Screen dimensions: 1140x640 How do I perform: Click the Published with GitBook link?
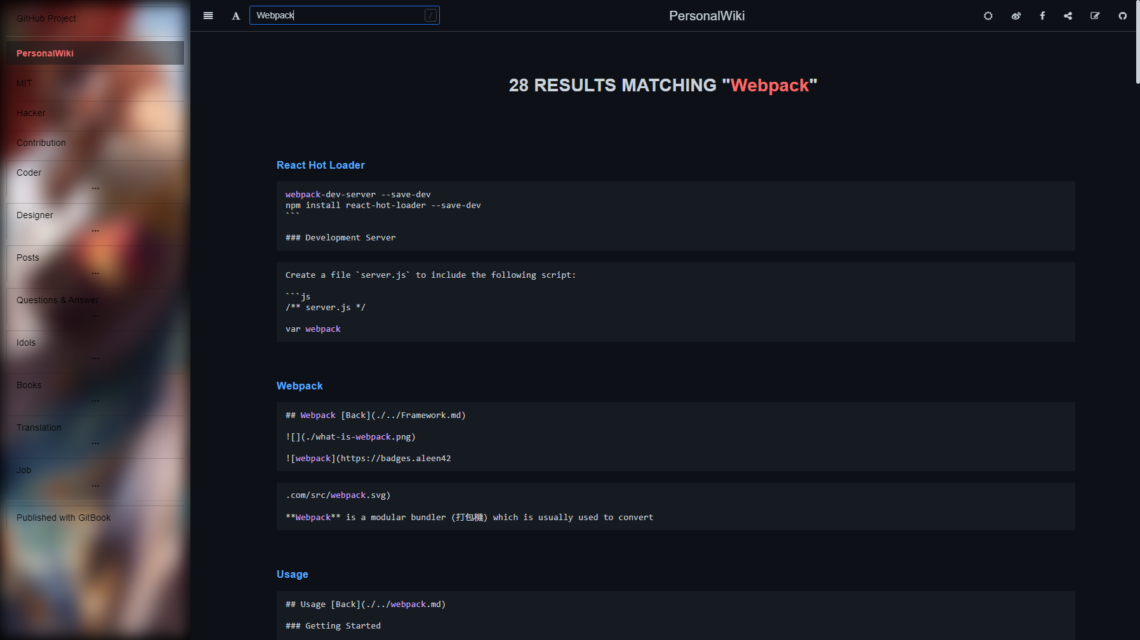tap(63, 518)
